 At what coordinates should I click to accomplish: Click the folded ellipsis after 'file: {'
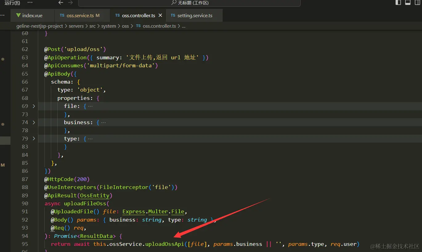(x=90, y=106)
